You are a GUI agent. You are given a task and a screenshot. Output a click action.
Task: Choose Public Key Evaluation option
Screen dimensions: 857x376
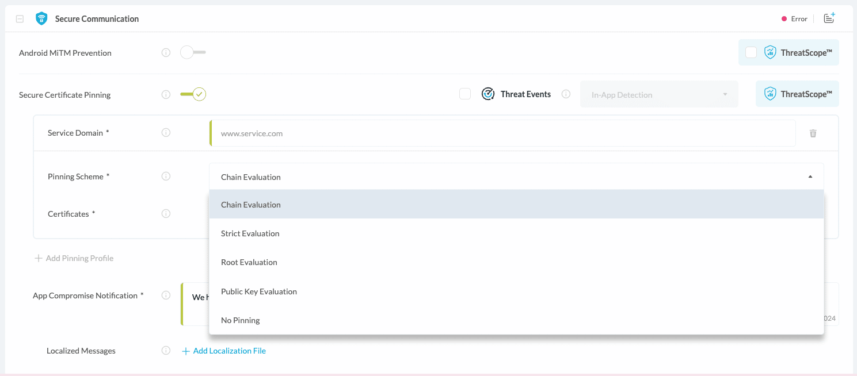(x=259, y=291)
